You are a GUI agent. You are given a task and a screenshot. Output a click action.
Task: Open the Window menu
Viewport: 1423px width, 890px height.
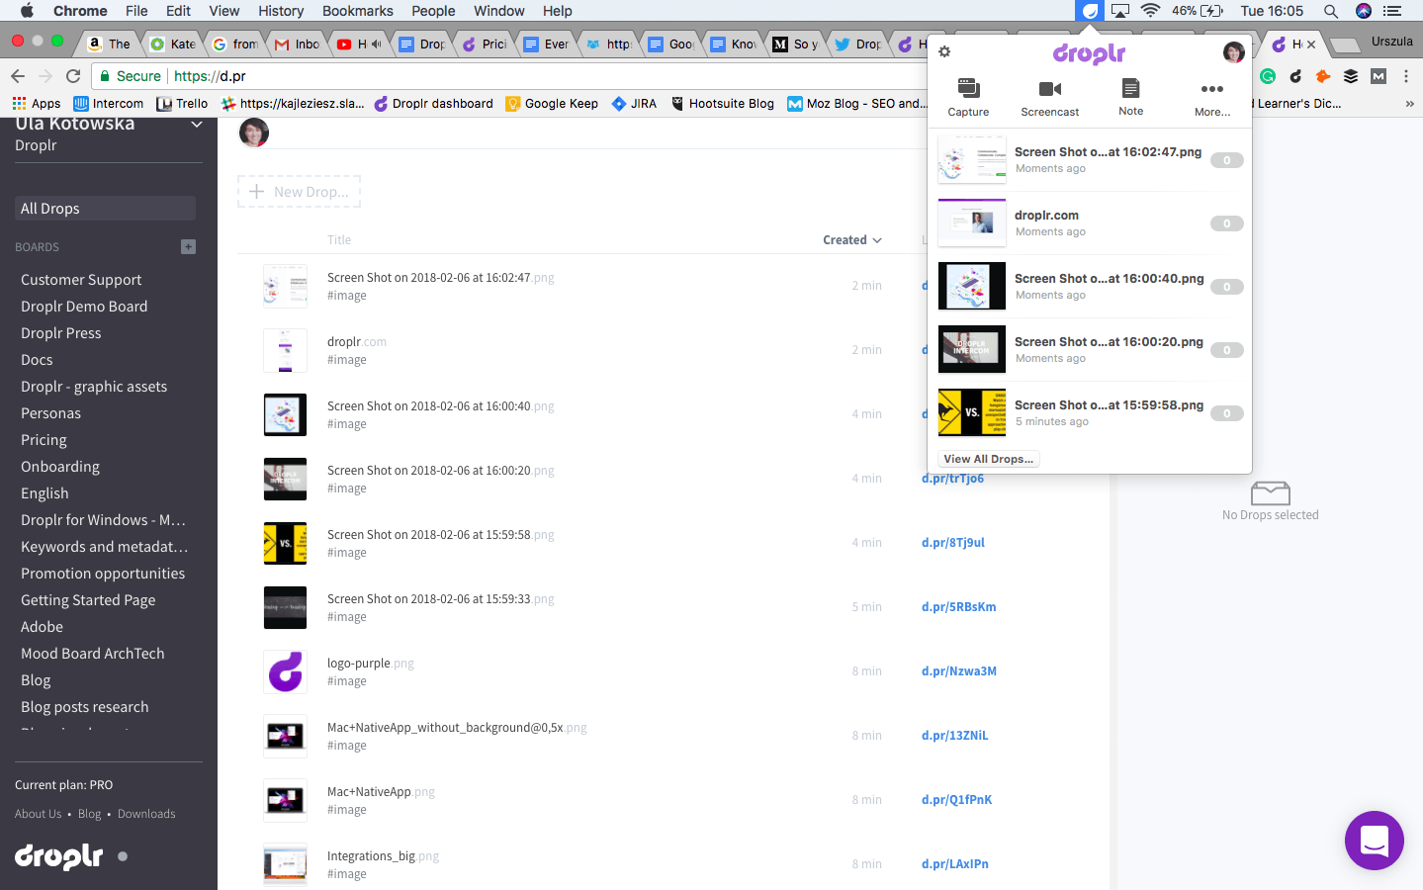pos(498,11)
